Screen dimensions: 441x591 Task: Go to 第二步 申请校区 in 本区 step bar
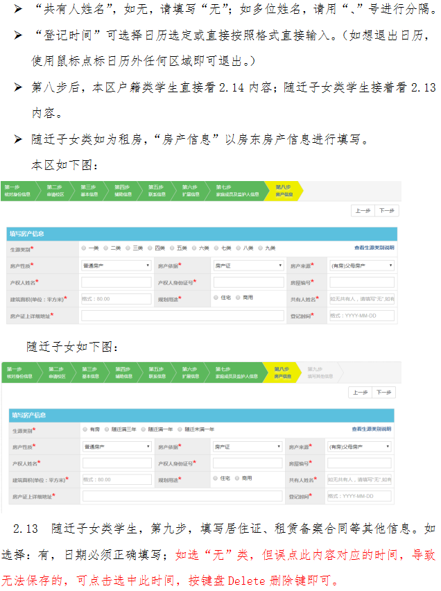point(55,191)
